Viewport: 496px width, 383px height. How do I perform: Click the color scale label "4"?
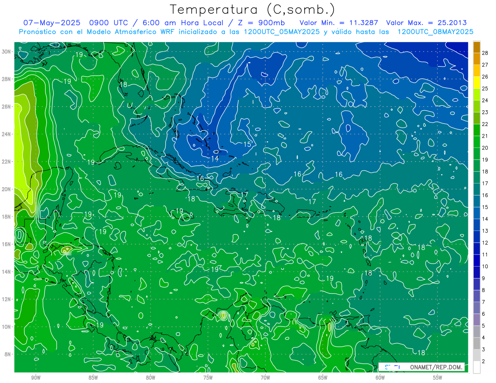click(x=484, y=338)
